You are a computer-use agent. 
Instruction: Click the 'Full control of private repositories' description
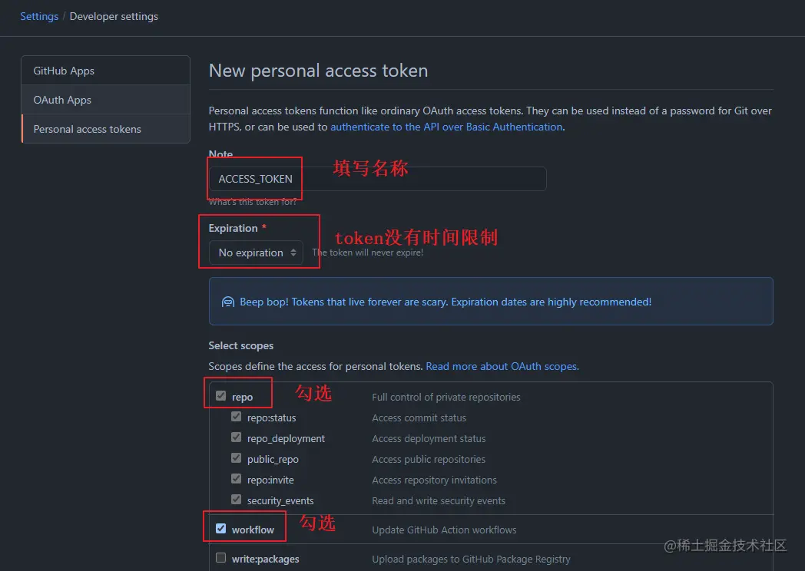point(446,397)
